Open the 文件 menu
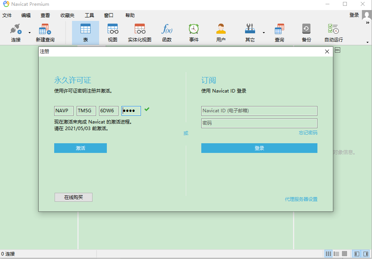372x259 pixels. pos(7,15)
